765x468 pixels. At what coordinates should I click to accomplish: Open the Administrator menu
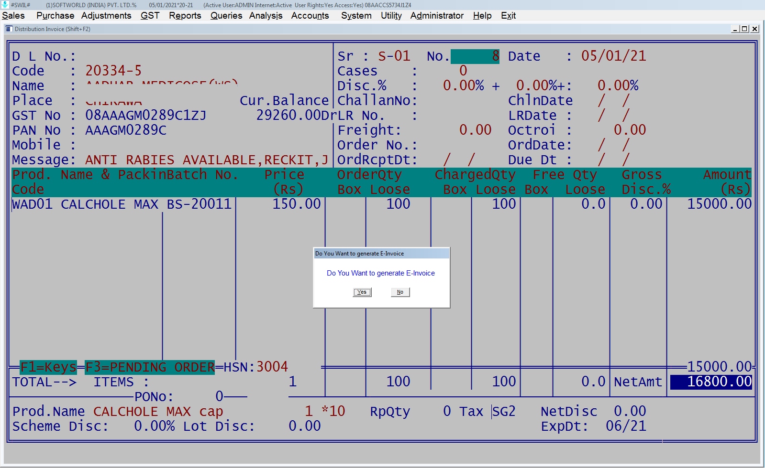pyautogui.click(x=437, y=16)
